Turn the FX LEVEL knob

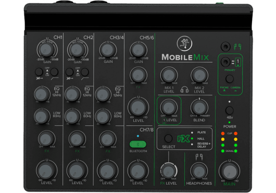click(x=169, y=171)
